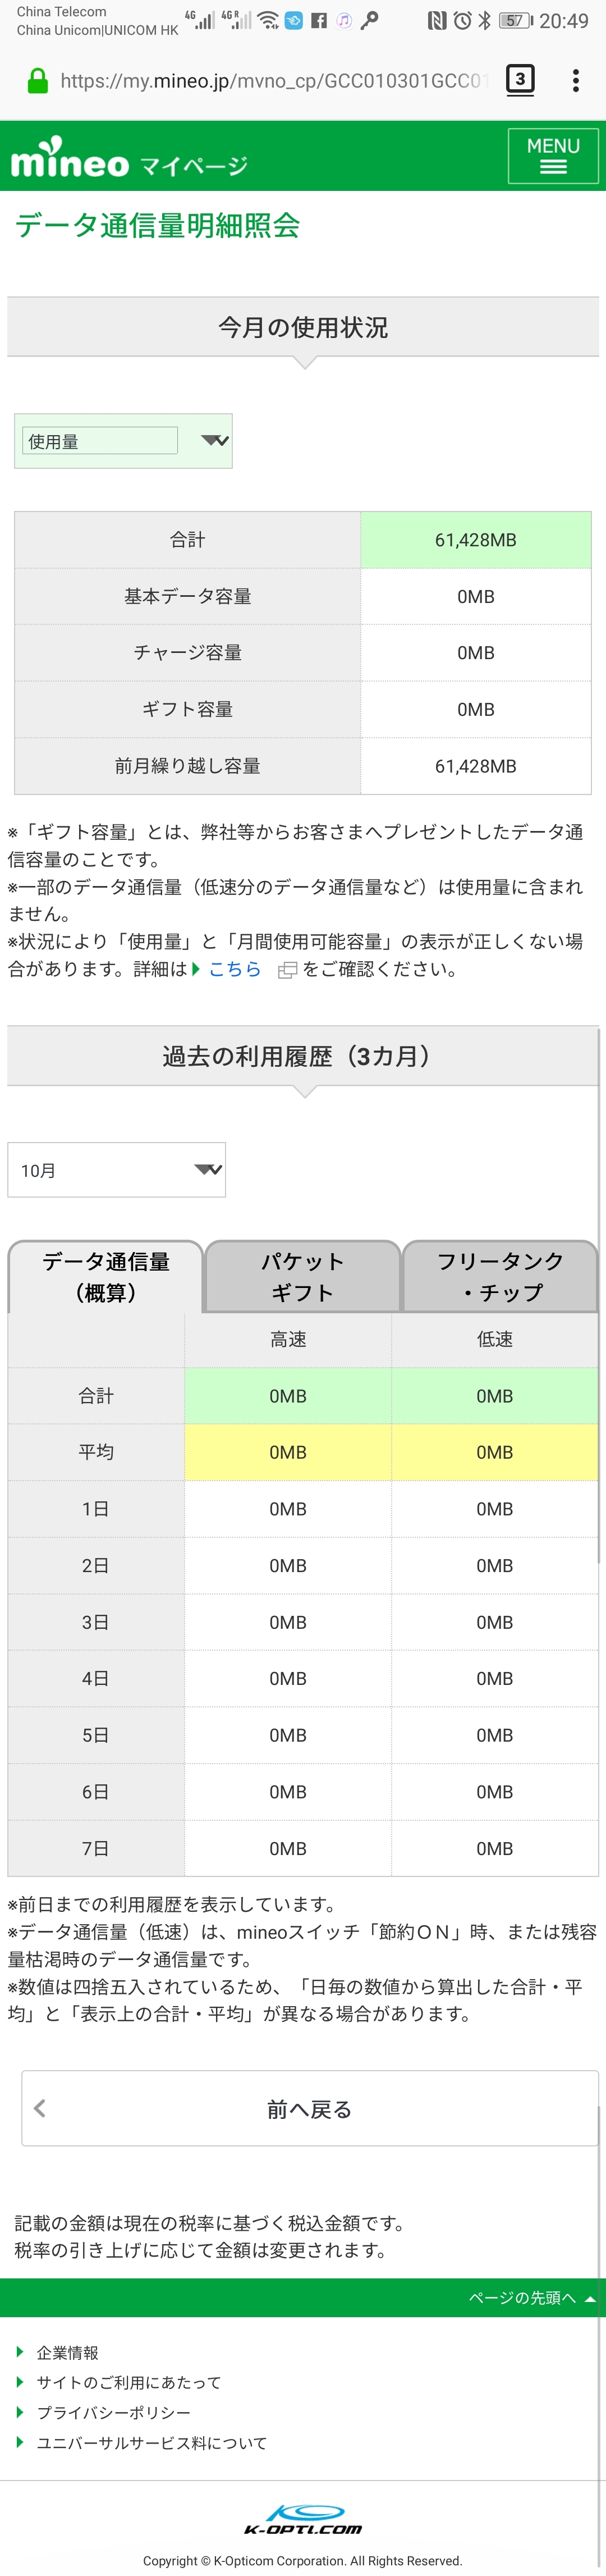Open the 10月 month dropdown
The height and width of the screenshot is (2576, 606).
[x=116, y=1170]
